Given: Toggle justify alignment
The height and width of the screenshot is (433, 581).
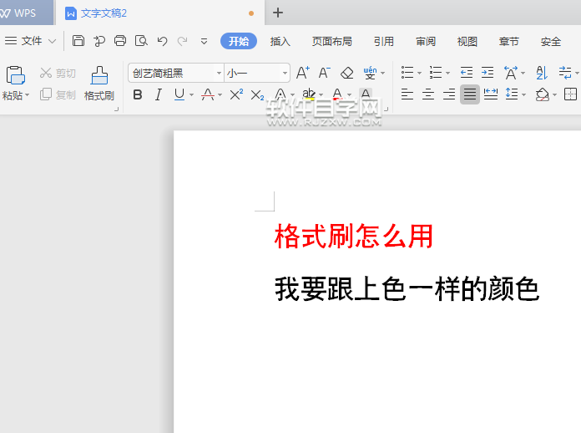Looking at the screenshot, I should point(470,94).
